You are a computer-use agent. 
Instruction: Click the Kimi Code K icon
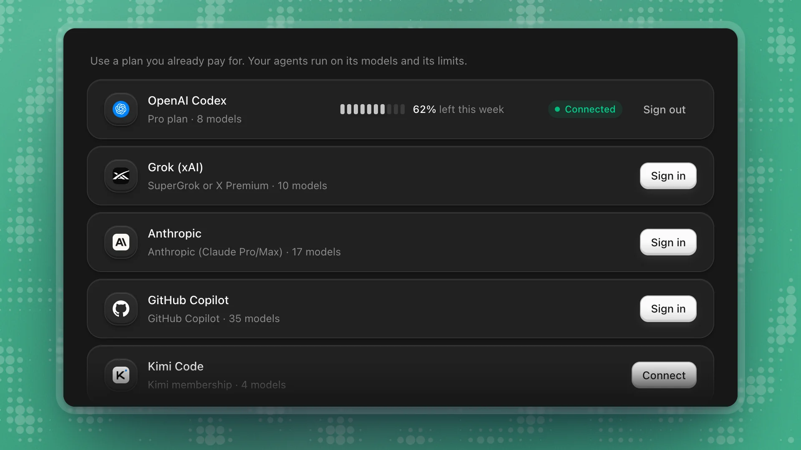[x=121, y=375]
